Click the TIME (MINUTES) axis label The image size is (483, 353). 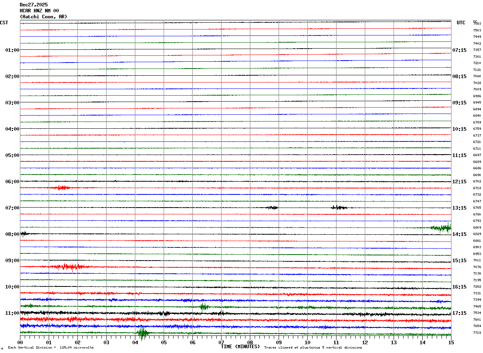(240, 347)
